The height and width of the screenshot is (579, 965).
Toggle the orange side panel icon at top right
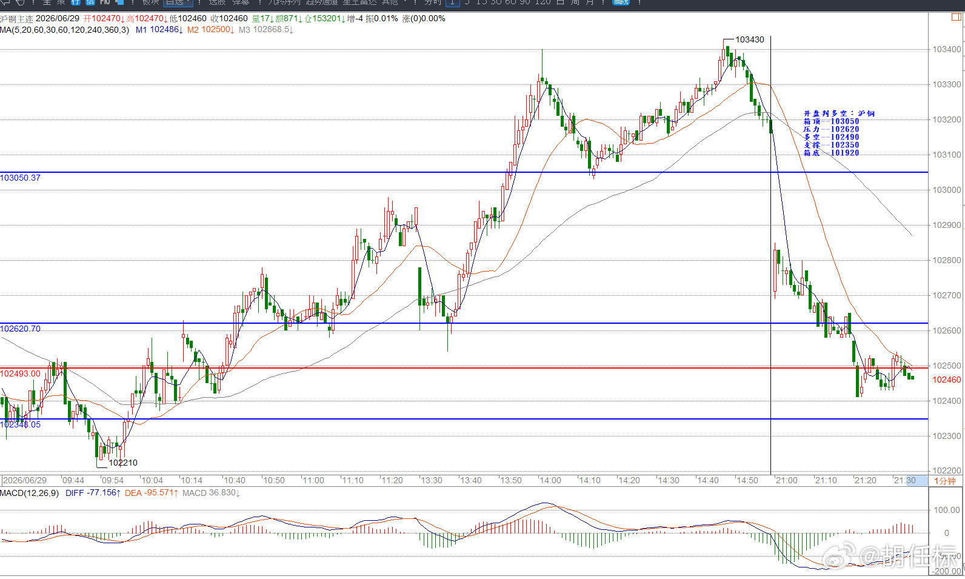click(x=957, y=17)
